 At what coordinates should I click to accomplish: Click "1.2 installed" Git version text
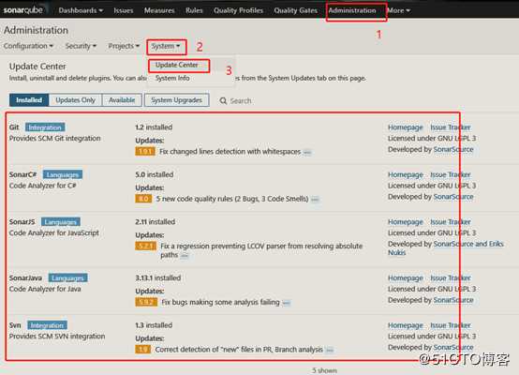point(154,127)
